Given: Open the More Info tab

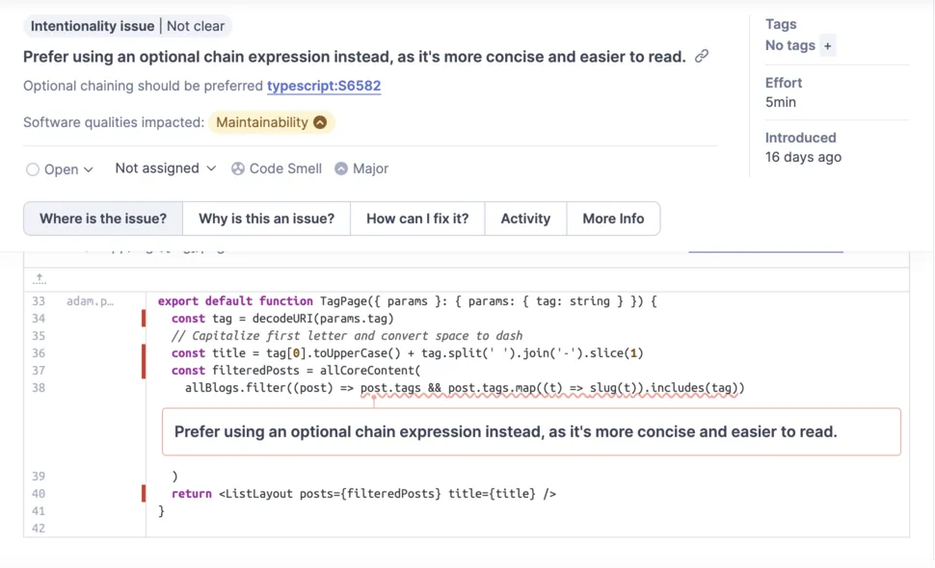Looking at the screenshot, I should (613, 219).
